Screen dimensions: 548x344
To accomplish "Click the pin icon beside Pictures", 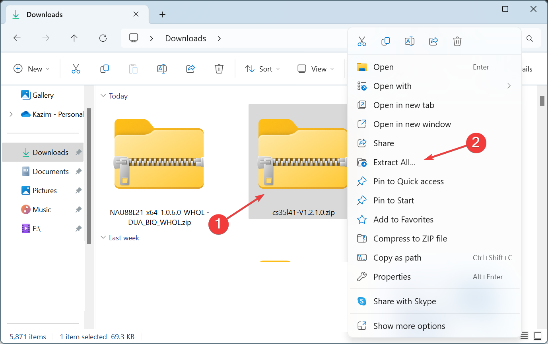I will 79,191.
